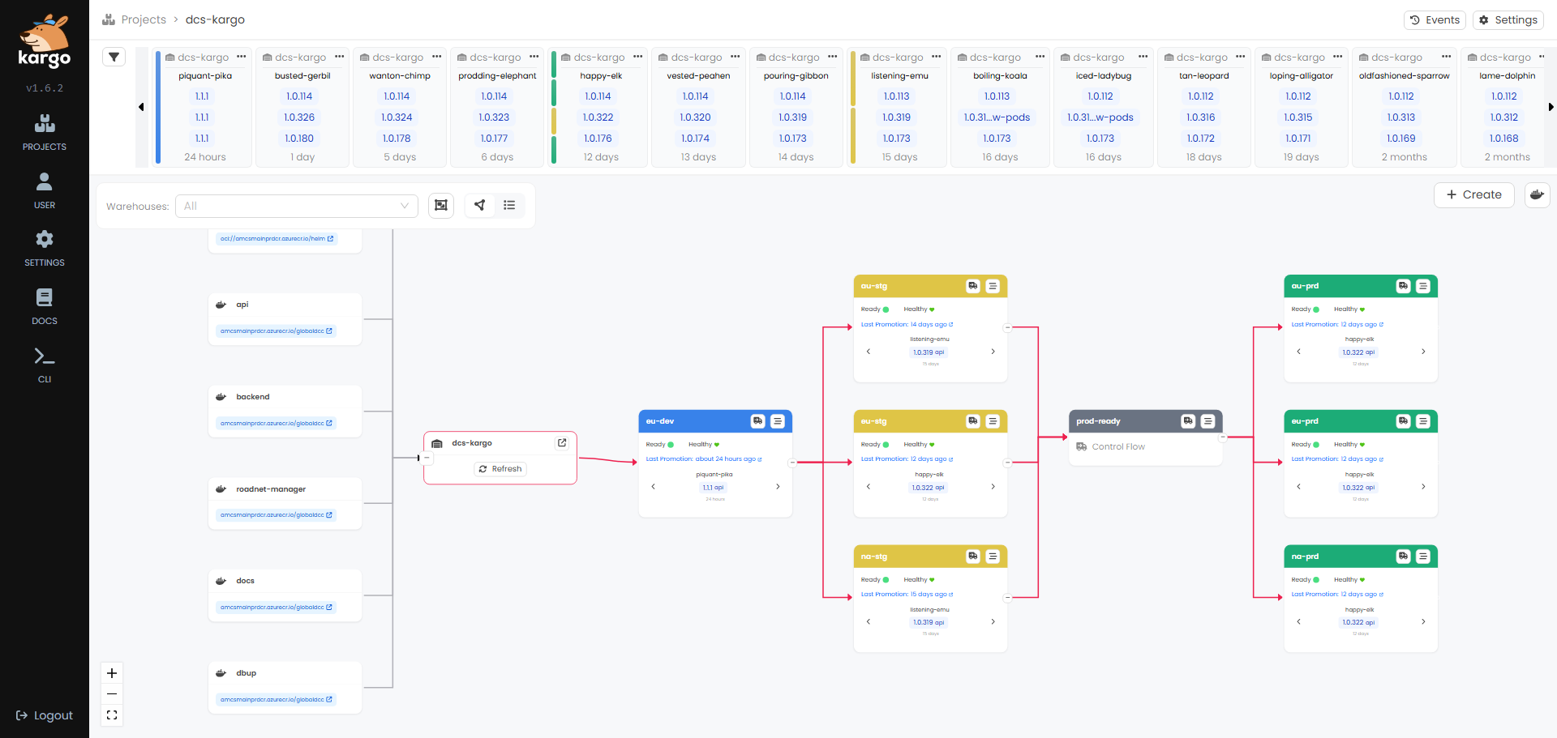Viewport: 1557px width, 738px height.
Task: Click the truck promote icon on eu-dev stage
Action: (757, 421)
